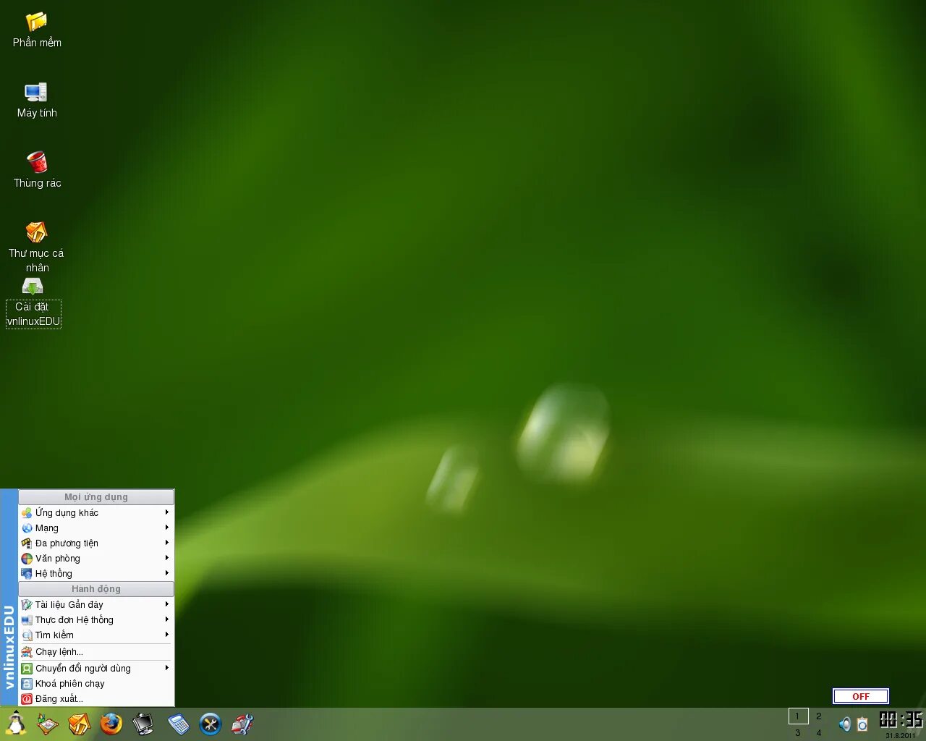The height and width of the screenshot is (741, 926).
Task: Click the Hành động menu header
Action: click(96, 589)
